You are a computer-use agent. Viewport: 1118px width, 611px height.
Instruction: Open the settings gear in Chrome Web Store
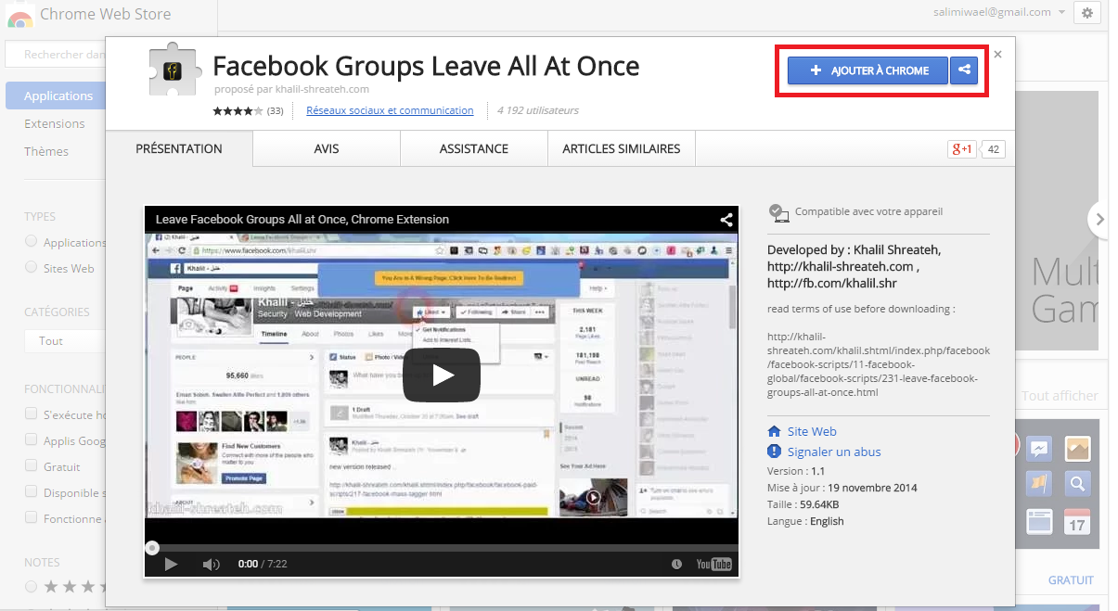point(1086,12)
